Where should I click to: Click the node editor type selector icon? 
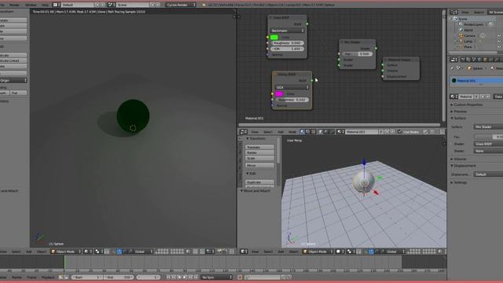click(243, 132)
